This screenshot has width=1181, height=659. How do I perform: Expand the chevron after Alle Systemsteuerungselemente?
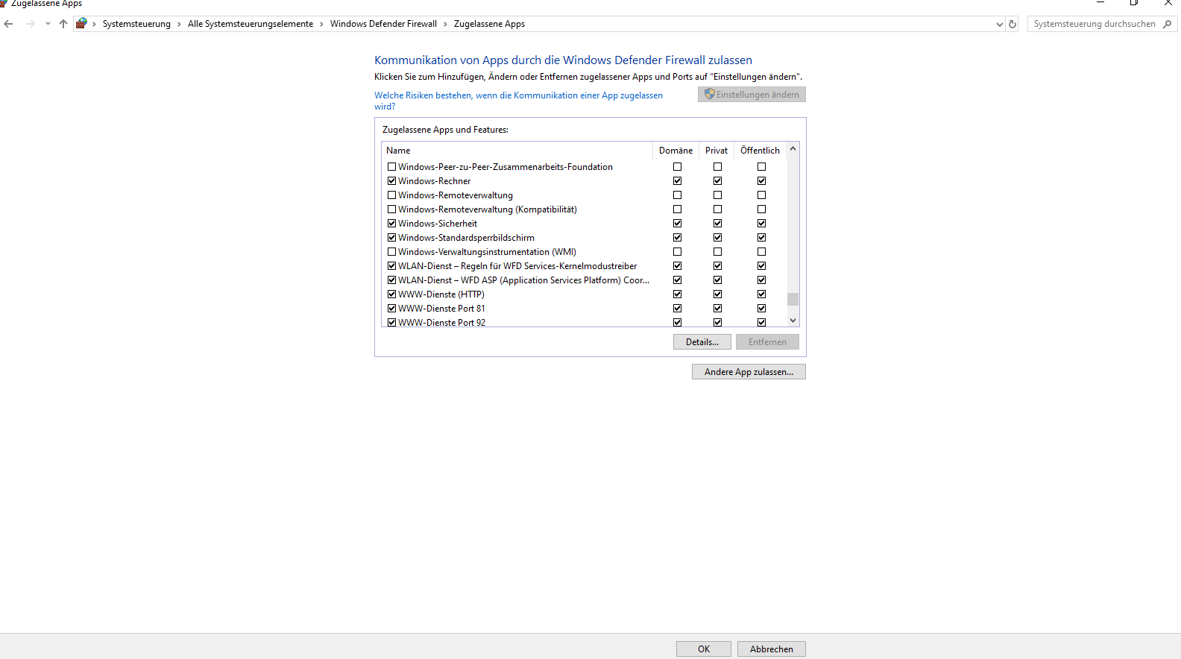321,24
